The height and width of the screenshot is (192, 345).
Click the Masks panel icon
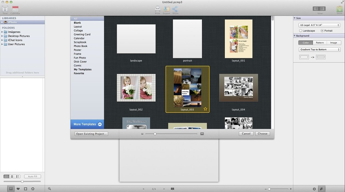(x=33, y=189)
